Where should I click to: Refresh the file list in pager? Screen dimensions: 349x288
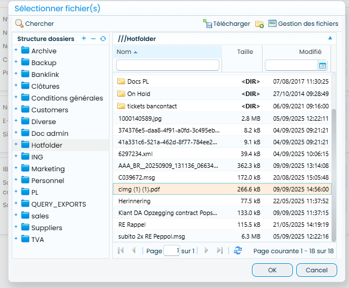click(x=238, y=250)
